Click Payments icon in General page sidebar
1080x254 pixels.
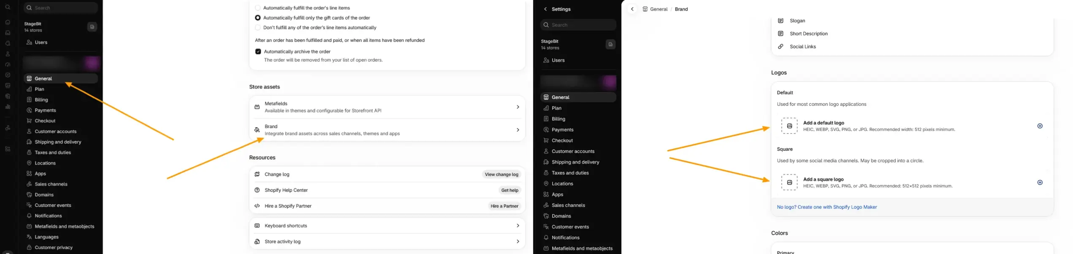[x=29, y=110]
